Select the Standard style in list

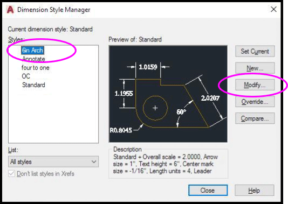coord(33,85)
